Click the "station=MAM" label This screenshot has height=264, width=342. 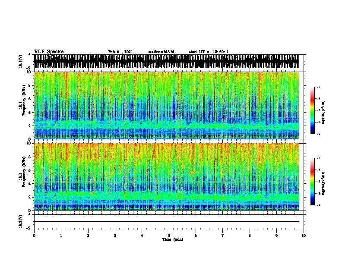(x=161, y=52)
